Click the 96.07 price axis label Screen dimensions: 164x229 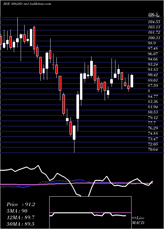coord(153,54)
